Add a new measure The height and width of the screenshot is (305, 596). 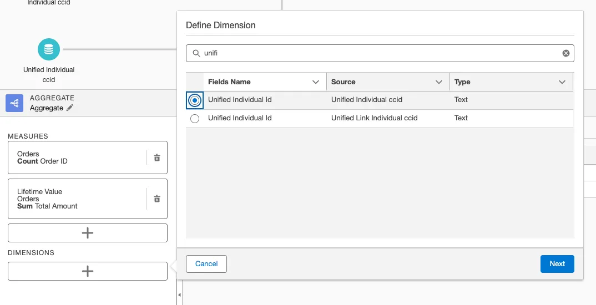pyautogui.click(x=87, y=233)
